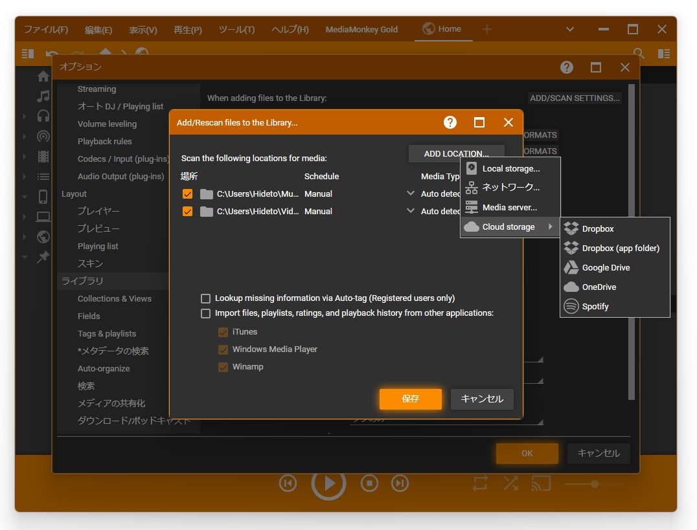Select the ネットワーク network location entry
Image resolution: width=697 pixels, height=530 pixels.
click(510, 188)
